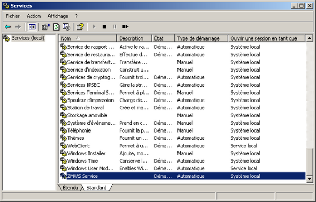Screen dimensions: 316x202
Task: Click the Export list toolbar icon
Action: click(66, 26)
